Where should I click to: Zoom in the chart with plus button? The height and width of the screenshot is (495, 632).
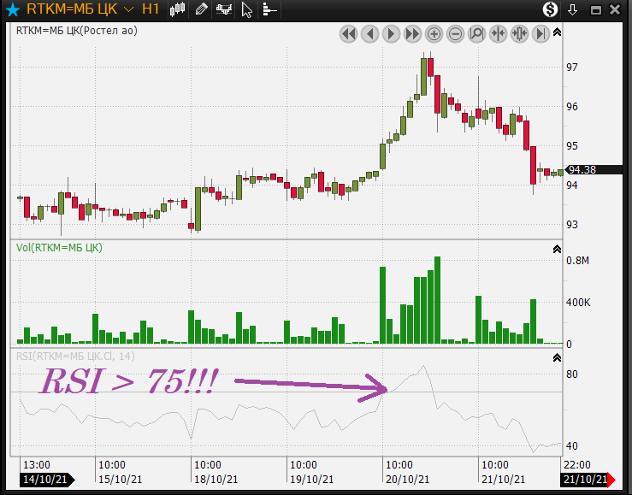pyautogui.click(x=434, y=34)
